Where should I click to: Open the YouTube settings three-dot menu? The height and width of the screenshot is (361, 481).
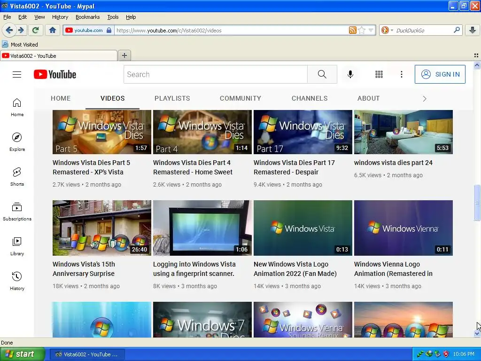pos(401,74)
